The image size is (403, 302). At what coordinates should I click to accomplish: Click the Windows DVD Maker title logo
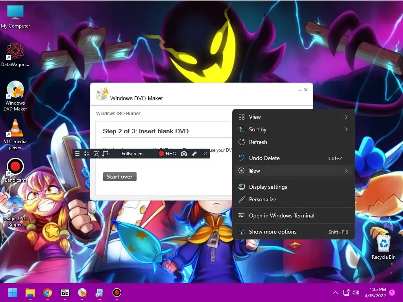point(102,94)
